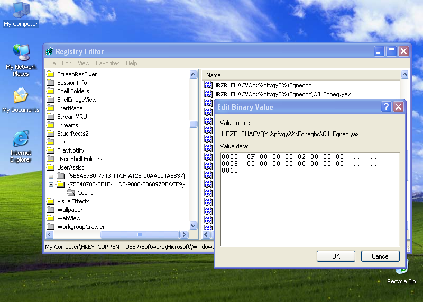Select the WorkgroupCrawler folder icon

pyautogui.click(x=50, y=227)
